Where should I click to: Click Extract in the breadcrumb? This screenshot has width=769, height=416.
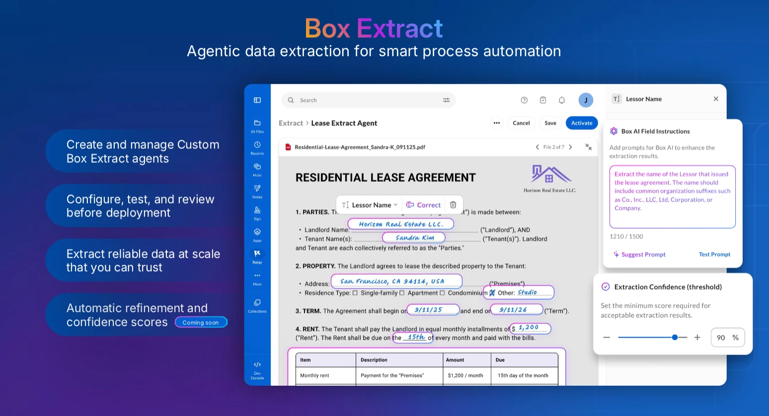tap(291, 123)
